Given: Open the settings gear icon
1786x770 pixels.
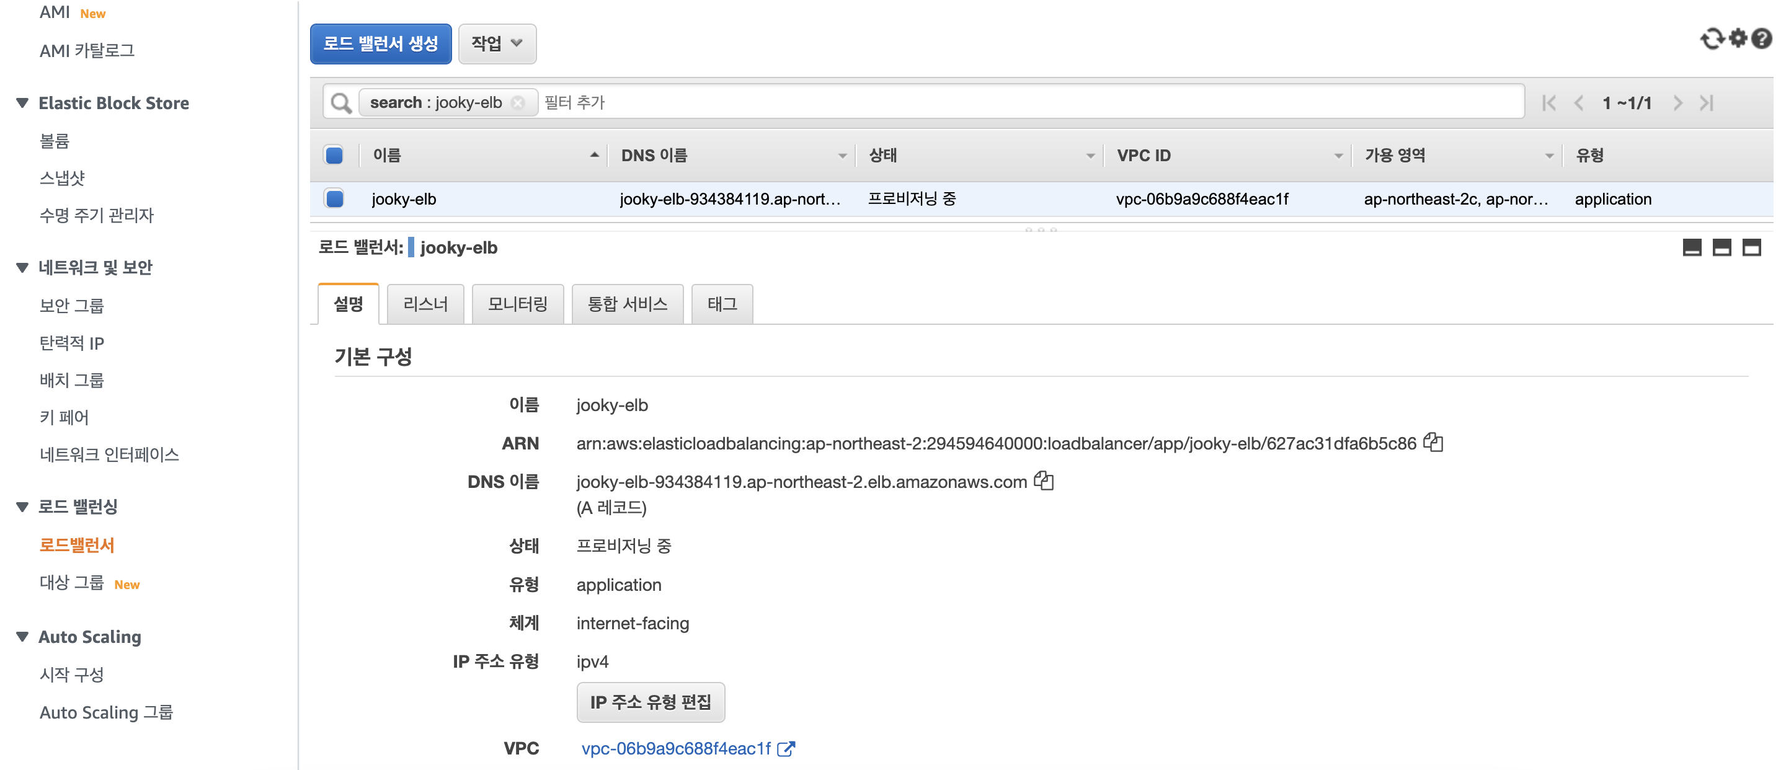Looking at the screenshot, I should pos(1738,38).
